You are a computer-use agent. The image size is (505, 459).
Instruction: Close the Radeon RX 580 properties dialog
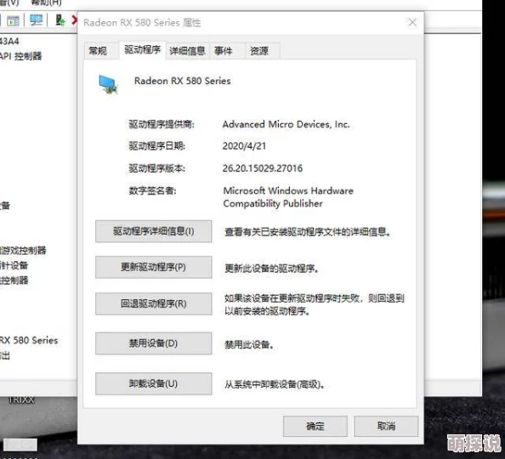pos(412,23)
